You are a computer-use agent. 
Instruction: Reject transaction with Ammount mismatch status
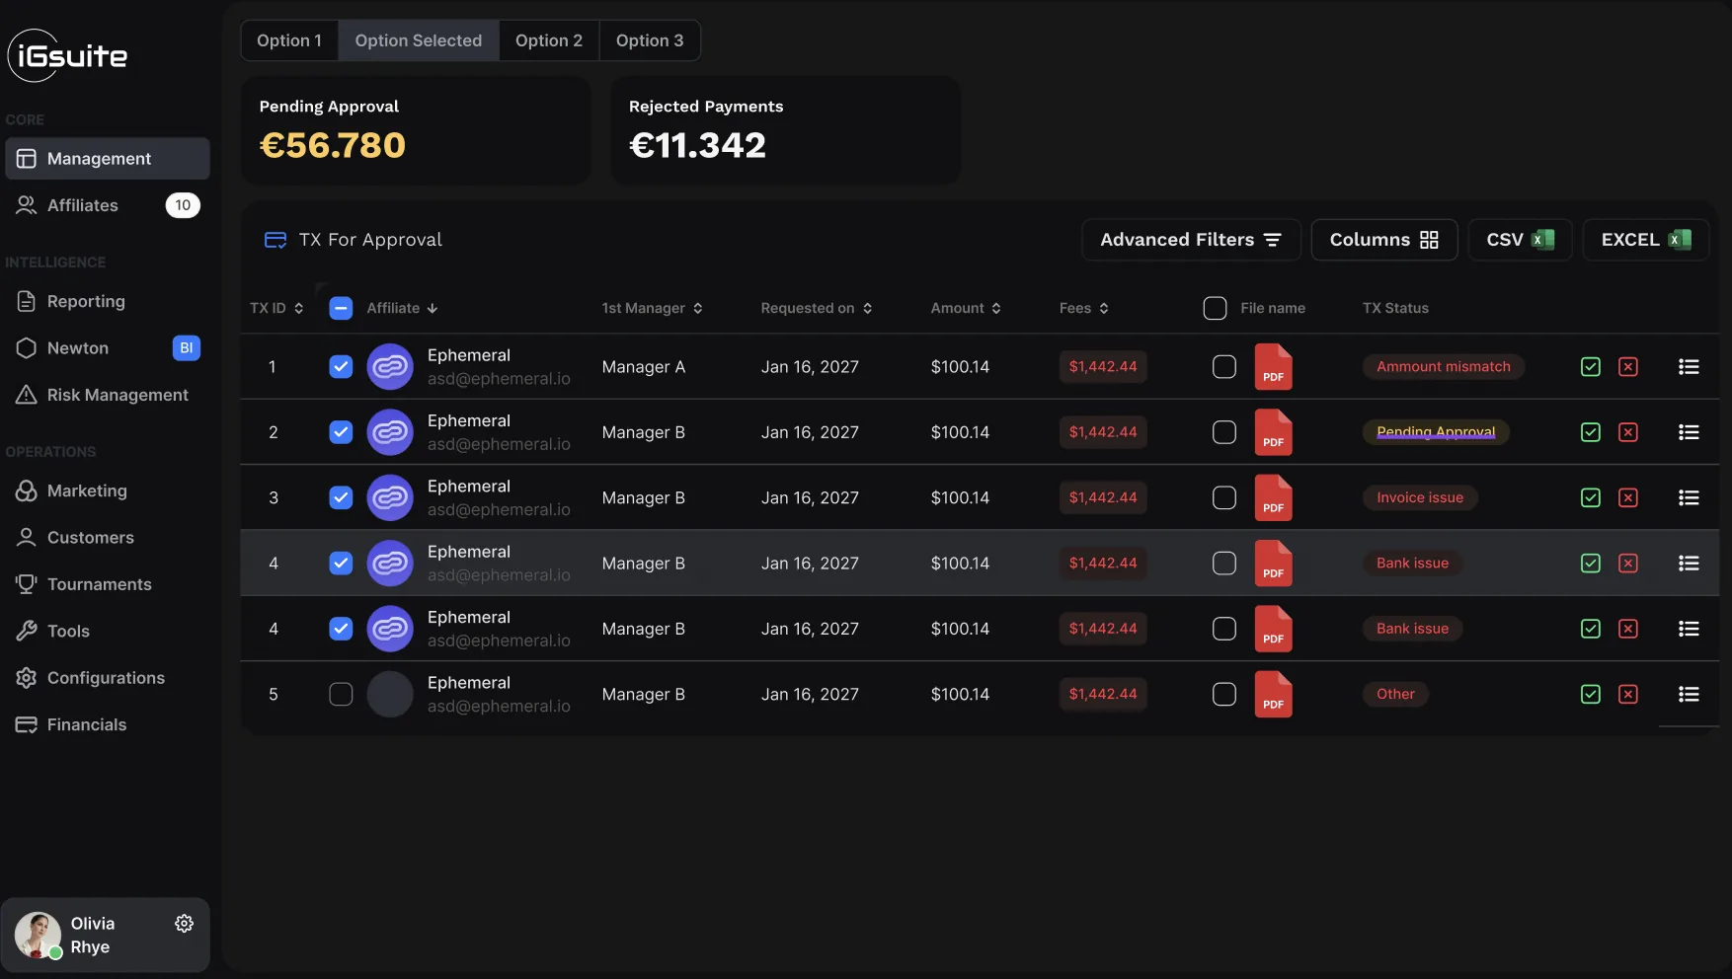click(x=1628, y=367)
